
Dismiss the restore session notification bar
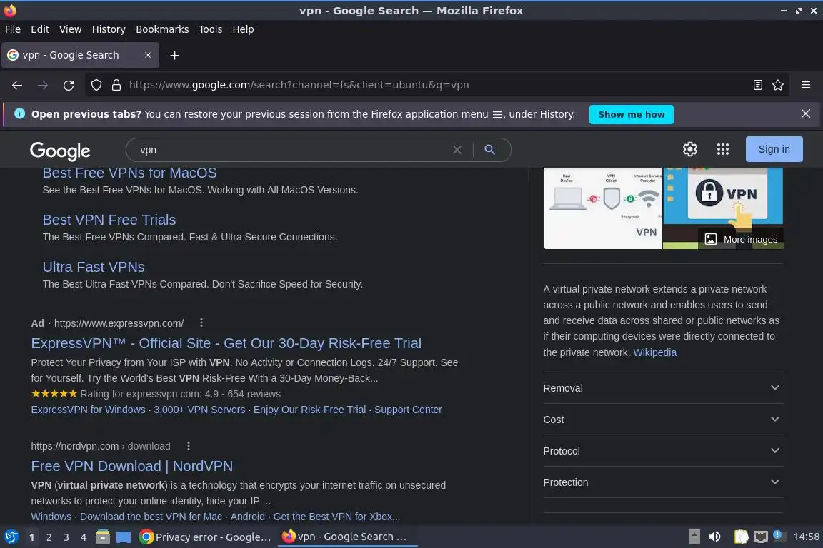806,113
